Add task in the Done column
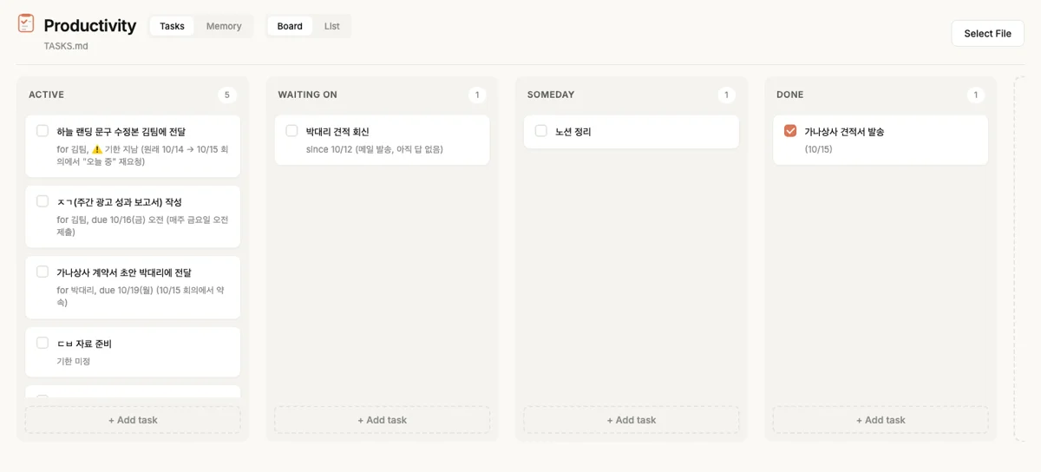 click(x=881, y=420)
